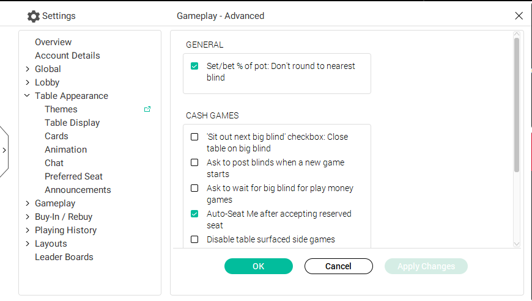Click the left-edge panel arrow
Image resolution: width=532 pixels, height=301 pixels.
click(x=4, y=150)
